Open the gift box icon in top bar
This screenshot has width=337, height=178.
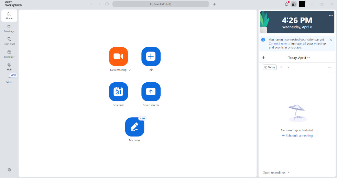point(294,4)
